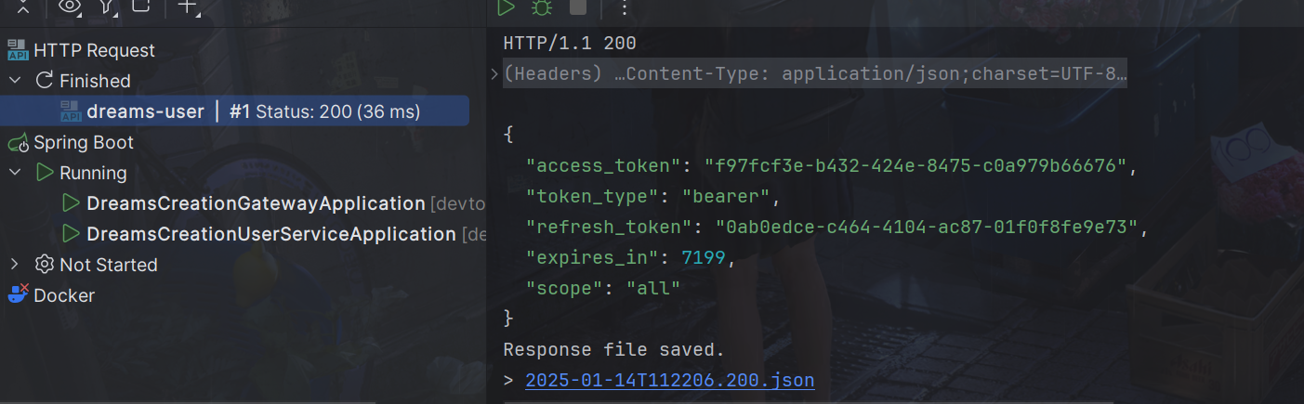Open the vertical three-dot More menu
This screenshot has width=1304, height=404.
pyautogui.click(x=624, y=7)
